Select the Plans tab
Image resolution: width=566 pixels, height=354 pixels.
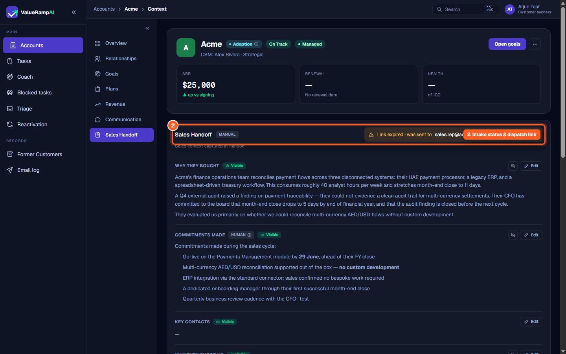(121, 89)
